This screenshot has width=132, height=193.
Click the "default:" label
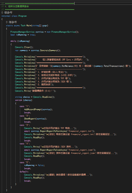coord(24,172)
